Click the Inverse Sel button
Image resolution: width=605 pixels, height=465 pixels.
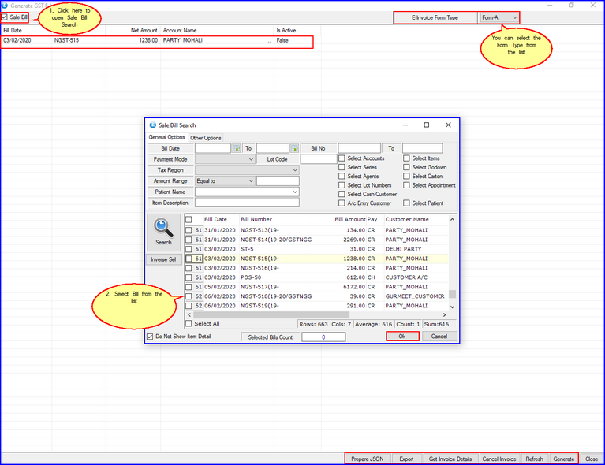click(163, 259)
